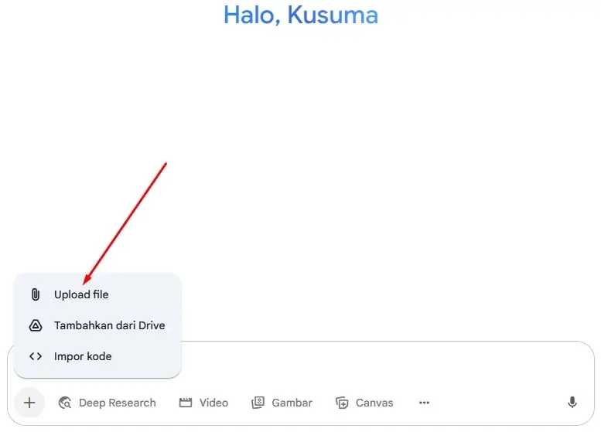Click the Gambar image icon
Image resolution: width=601 pixels, height=432 pixels.
tap(258, 403)
